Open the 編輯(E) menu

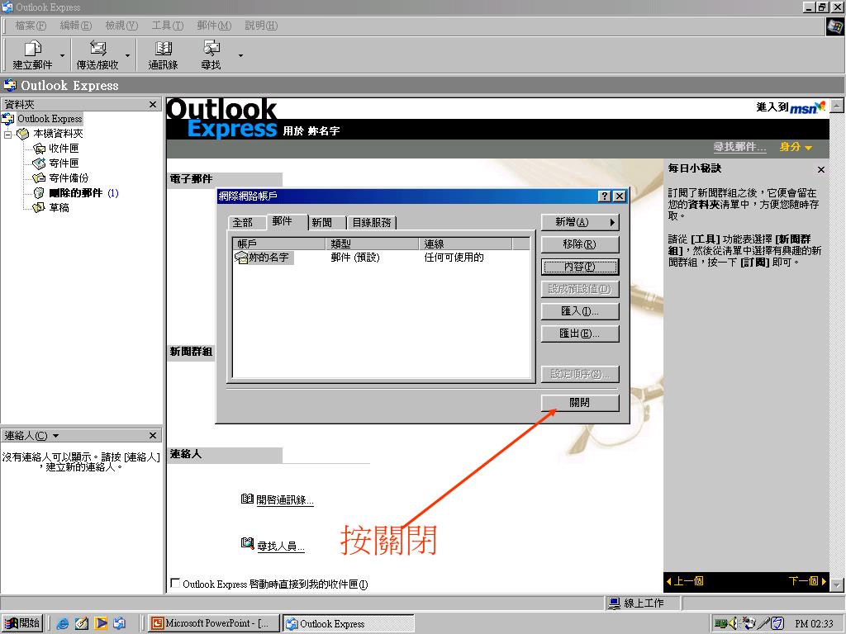(x=75, y=26)
